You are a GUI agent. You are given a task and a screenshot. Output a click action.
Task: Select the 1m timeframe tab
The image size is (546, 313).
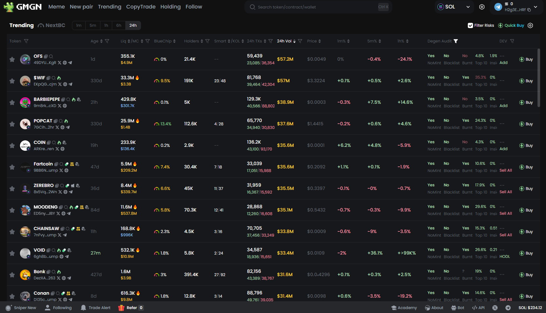(79, 25)
